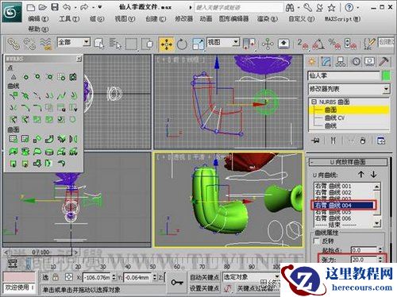Activate the Select and Rotate tool
397x297 pixels.
click(x=182, y=44)
